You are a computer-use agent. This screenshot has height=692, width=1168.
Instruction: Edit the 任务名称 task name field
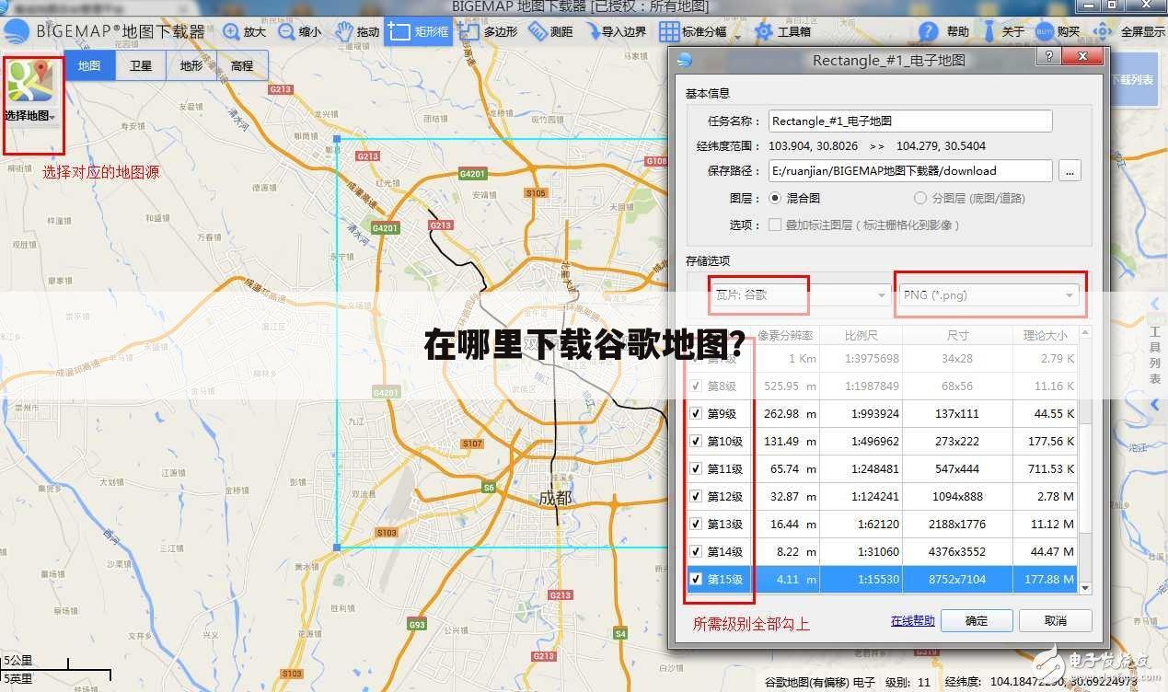[x=910, y=121]
